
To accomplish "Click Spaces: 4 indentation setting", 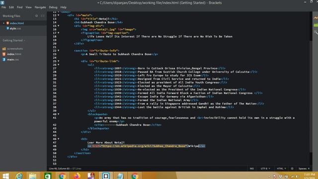I will 304,169.
